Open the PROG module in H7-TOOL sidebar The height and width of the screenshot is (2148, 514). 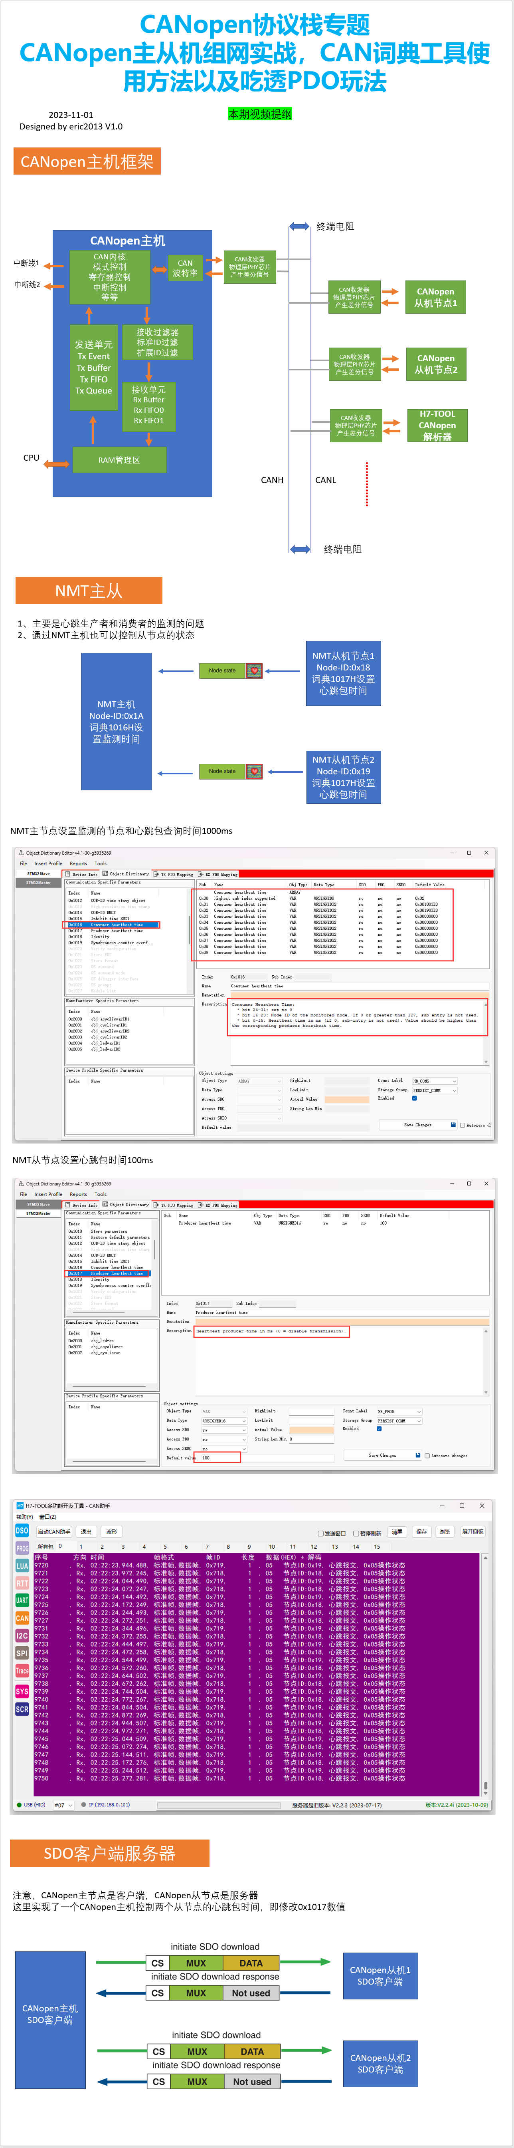pyautogui.click(x=22, y=1548)
